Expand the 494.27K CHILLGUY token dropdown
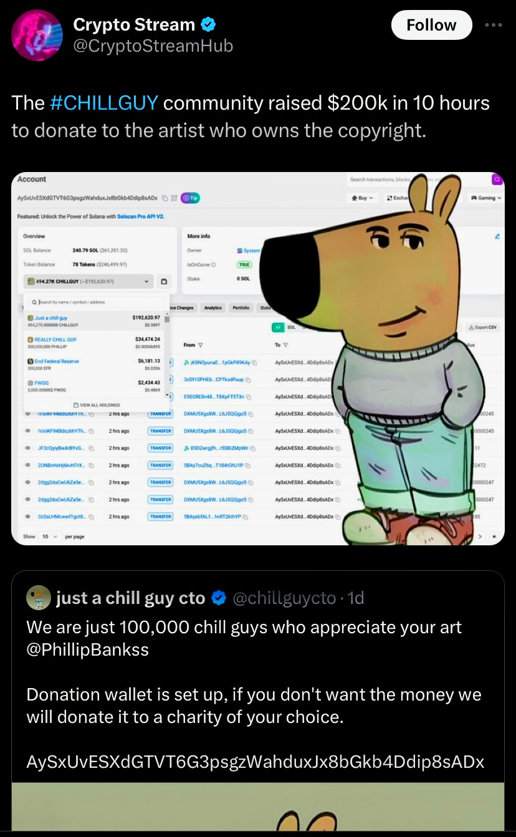The height and width of the screenshot is (837, 516). (88, 282)
